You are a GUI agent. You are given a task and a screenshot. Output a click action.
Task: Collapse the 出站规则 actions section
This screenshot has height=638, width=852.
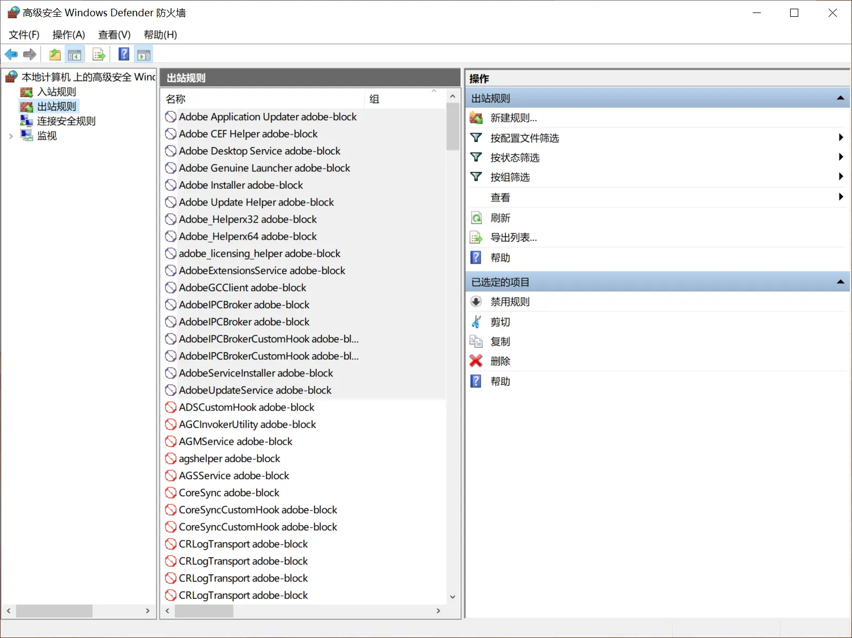point(840,98)
